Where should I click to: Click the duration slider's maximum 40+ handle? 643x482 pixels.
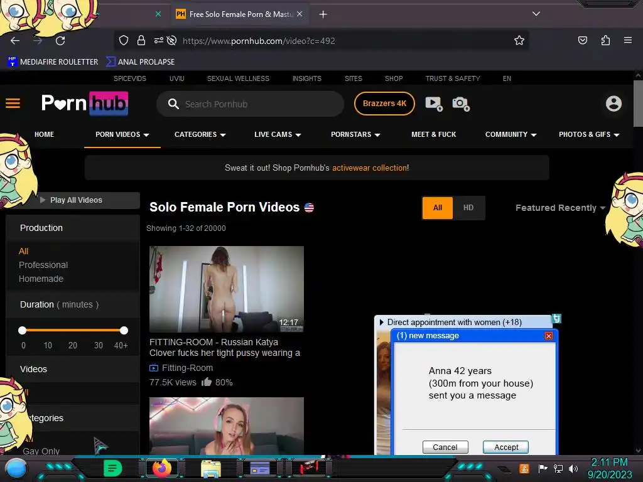point(124,330)
